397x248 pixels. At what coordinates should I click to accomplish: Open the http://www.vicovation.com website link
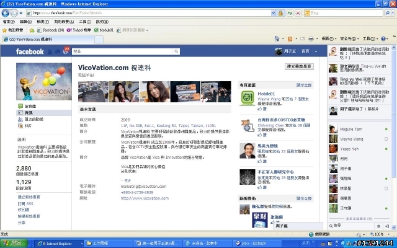145,198
